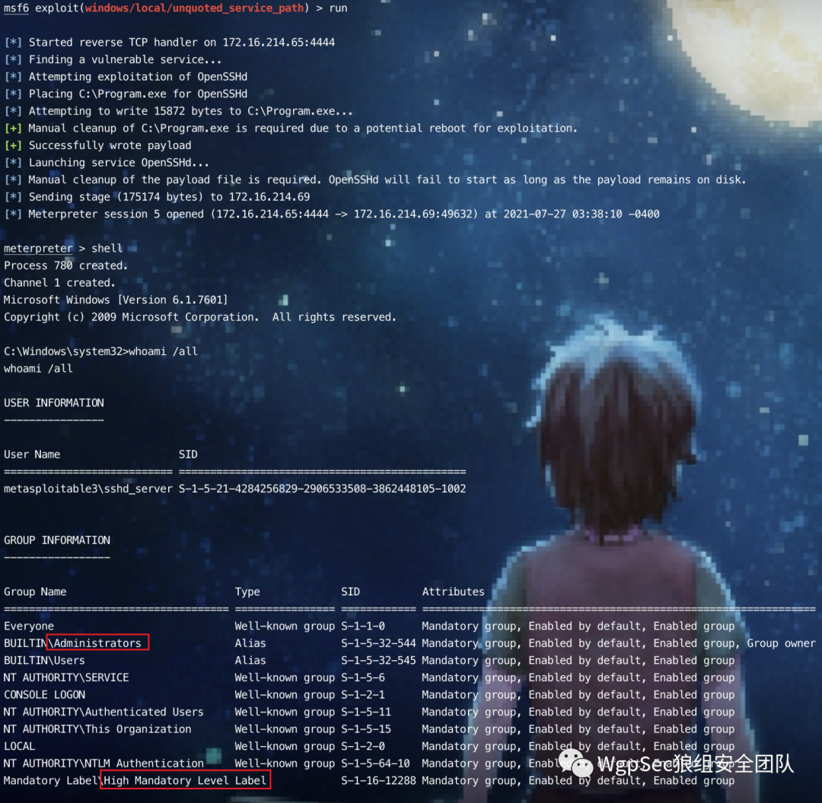Viewport: 822px width, 803px height.
Task: Click the run command
Action: (x=338, y=8)
